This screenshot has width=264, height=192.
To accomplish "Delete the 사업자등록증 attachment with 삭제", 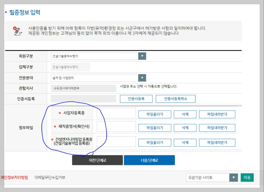I will (185, 114).
